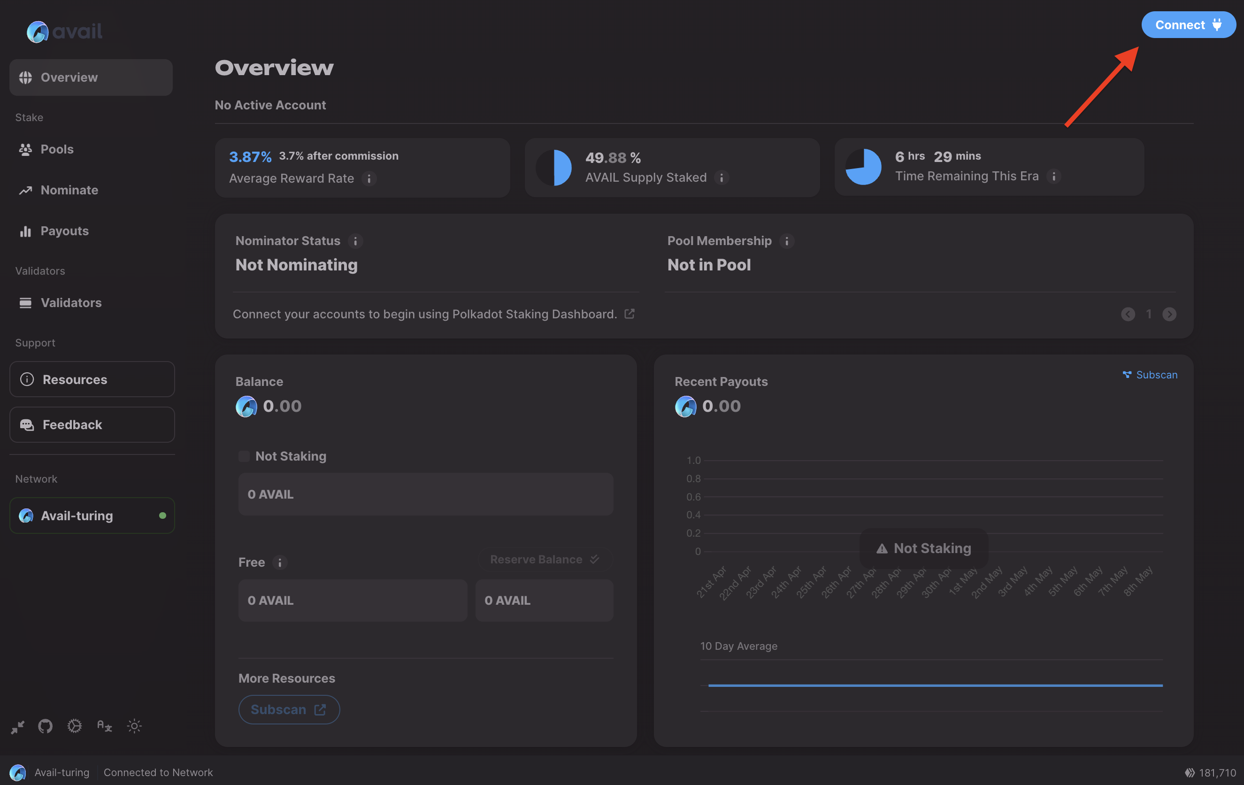Open the Pools page from sidebar
The width and height of the screenshot is (1244, 785).
(57, 149)
